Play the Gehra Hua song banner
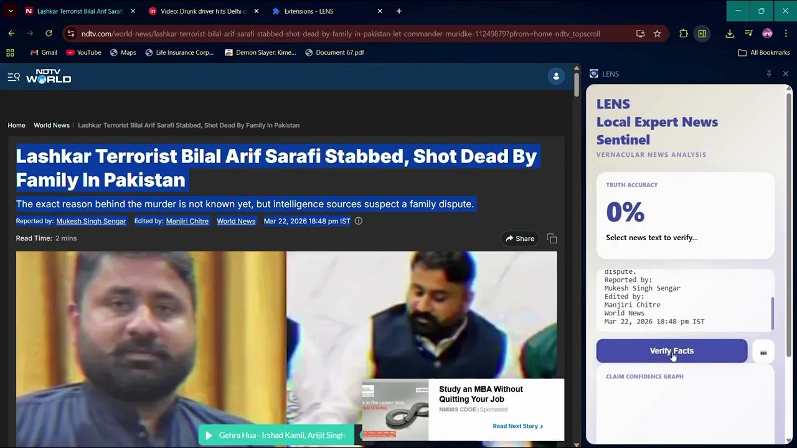The width and height of the screenshot is (797, 448). [x=276, y=436]
